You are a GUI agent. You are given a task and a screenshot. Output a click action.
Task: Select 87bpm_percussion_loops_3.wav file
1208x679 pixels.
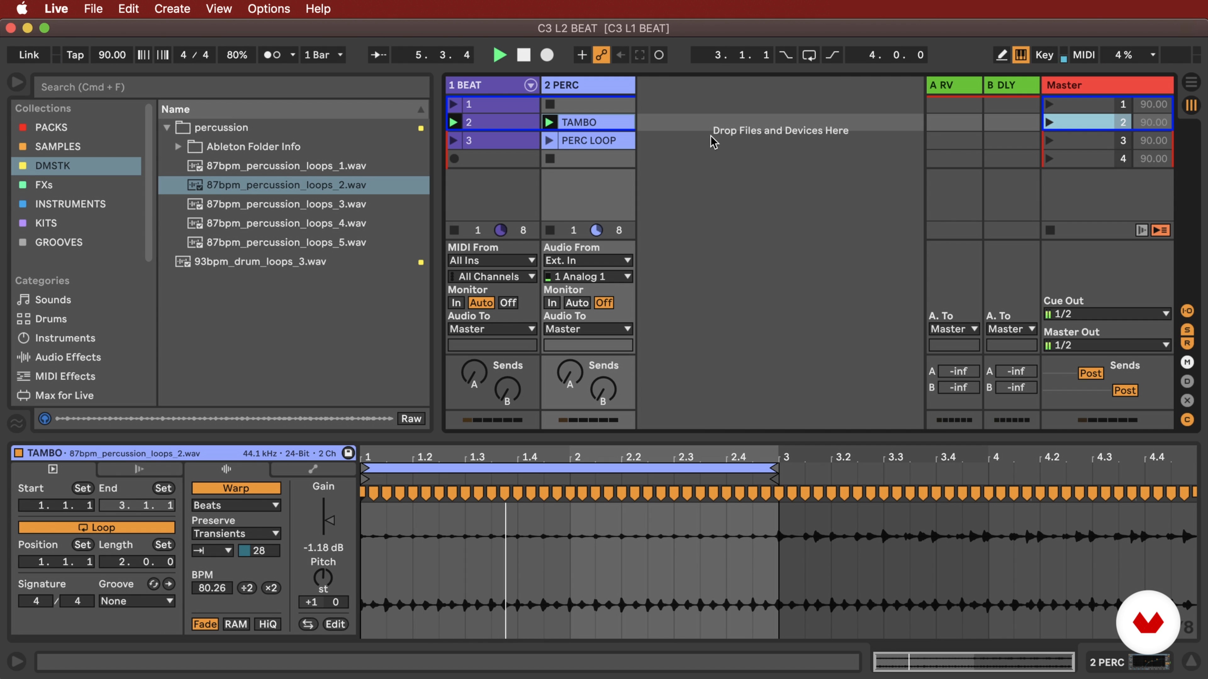tap(286, 204)
